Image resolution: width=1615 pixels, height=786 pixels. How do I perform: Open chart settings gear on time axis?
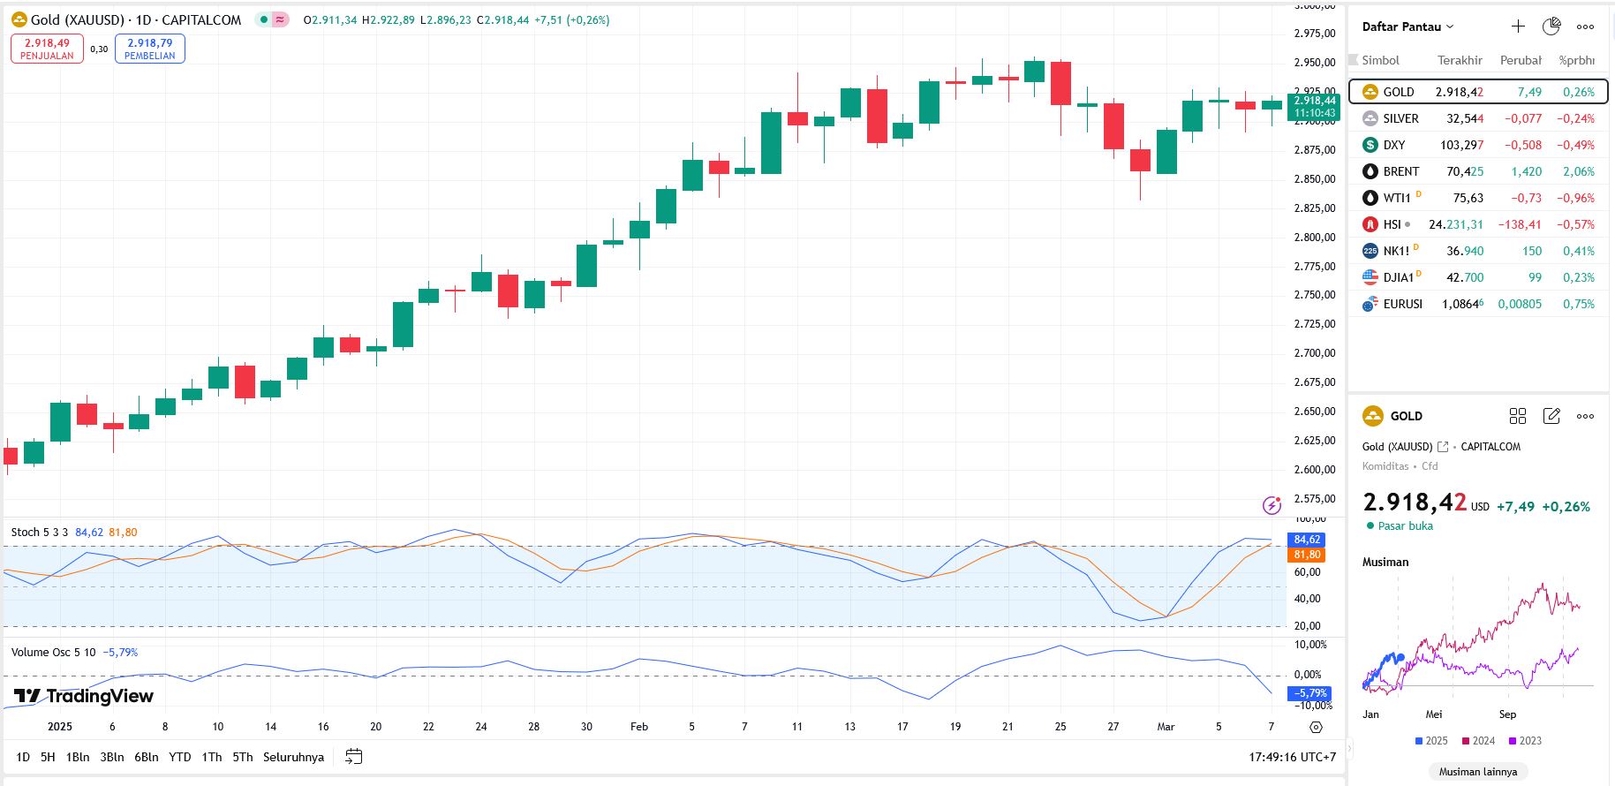tap(1316, 727)
